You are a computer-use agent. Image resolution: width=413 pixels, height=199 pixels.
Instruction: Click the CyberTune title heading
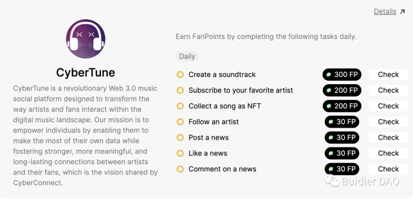point(85,73)
